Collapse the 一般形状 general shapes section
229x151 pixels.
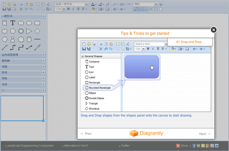pos(44,16)
